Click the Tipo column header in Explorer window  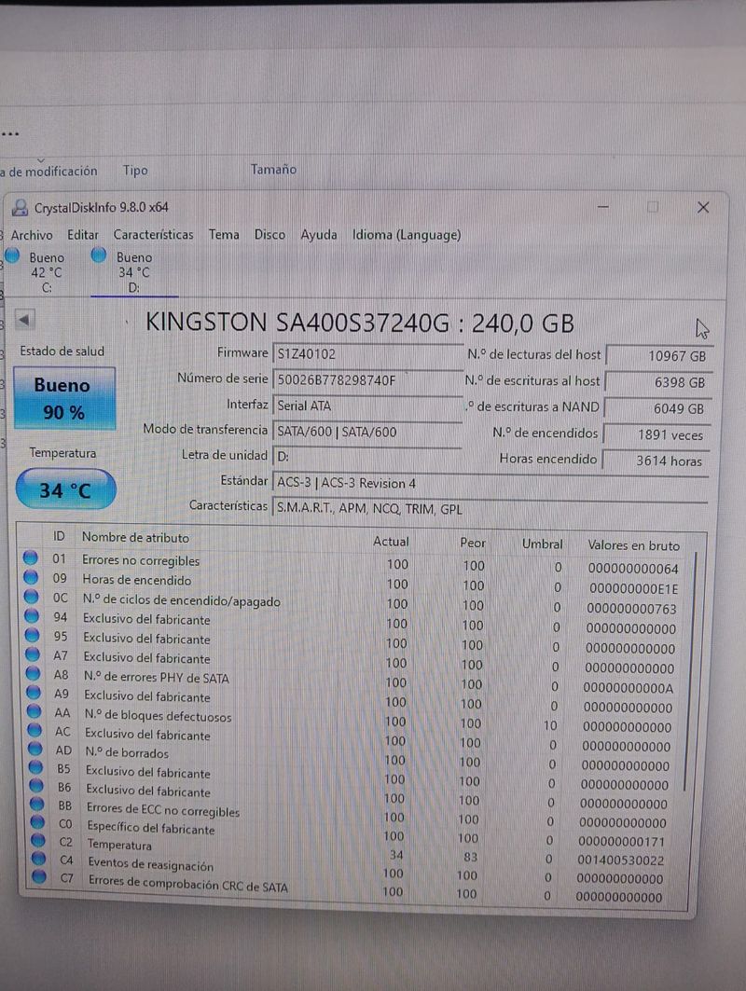coord(135,170)
